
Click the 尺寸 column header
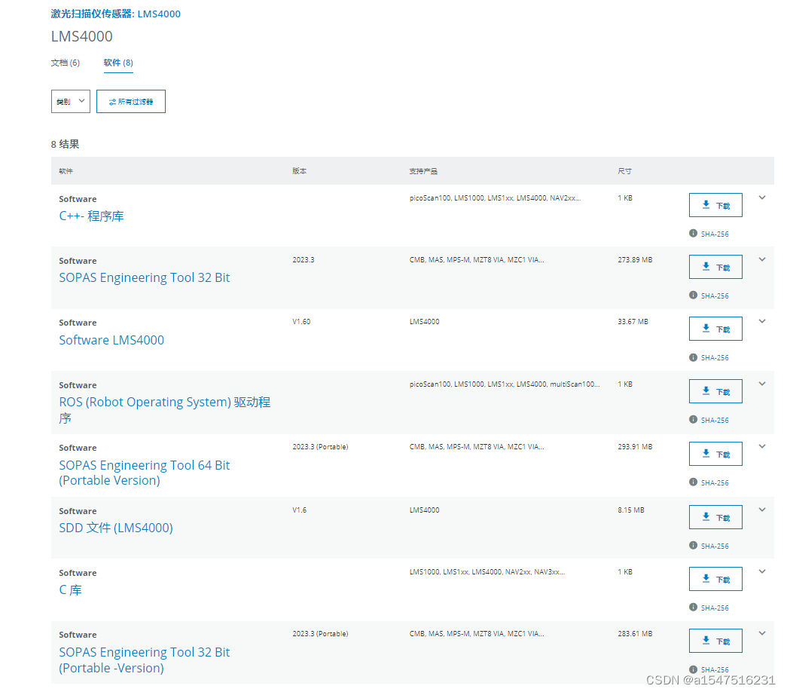click(x=625, y=171)
